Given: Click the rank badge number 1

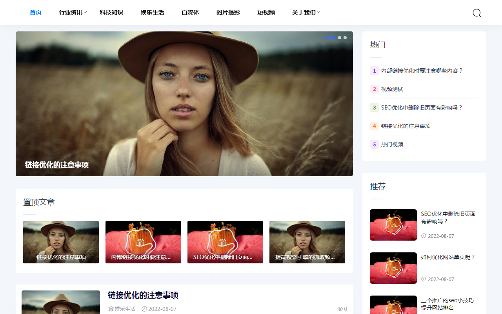Looking at the screenshot, I should [x=374, y=71].
